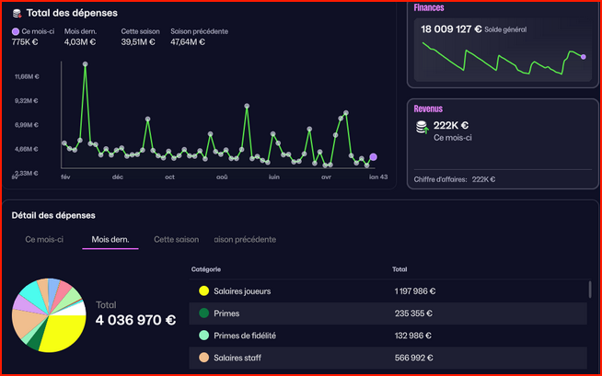The height and width of the screenshot is (376, 602).
Task: Click the expenses table scrollbar
Action: click(x=589, y=290)
